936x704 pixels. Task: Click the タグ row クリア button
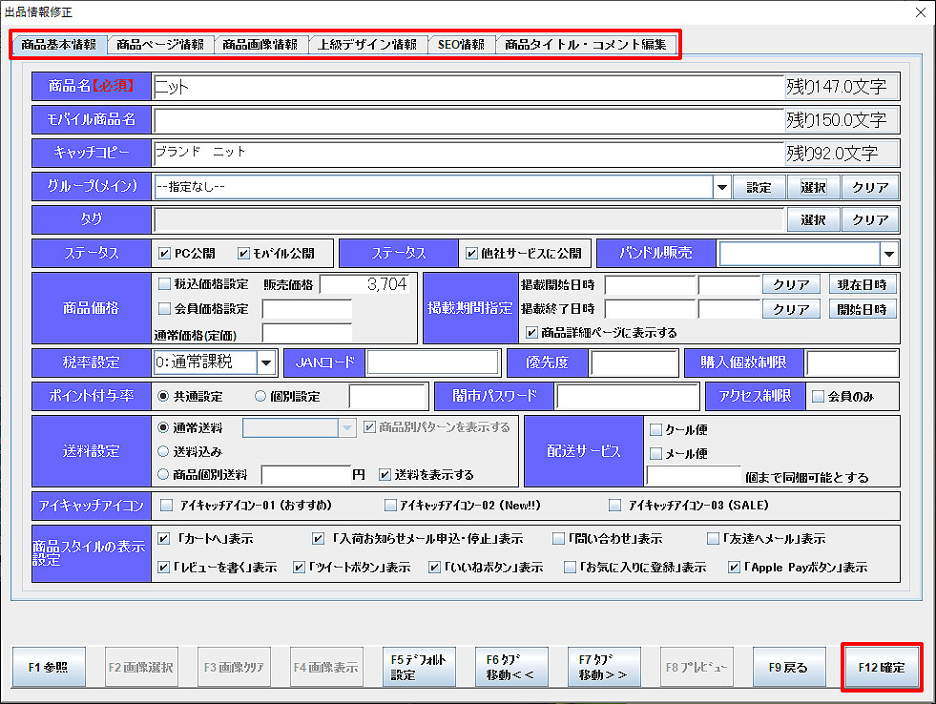[x=870, y=219]
